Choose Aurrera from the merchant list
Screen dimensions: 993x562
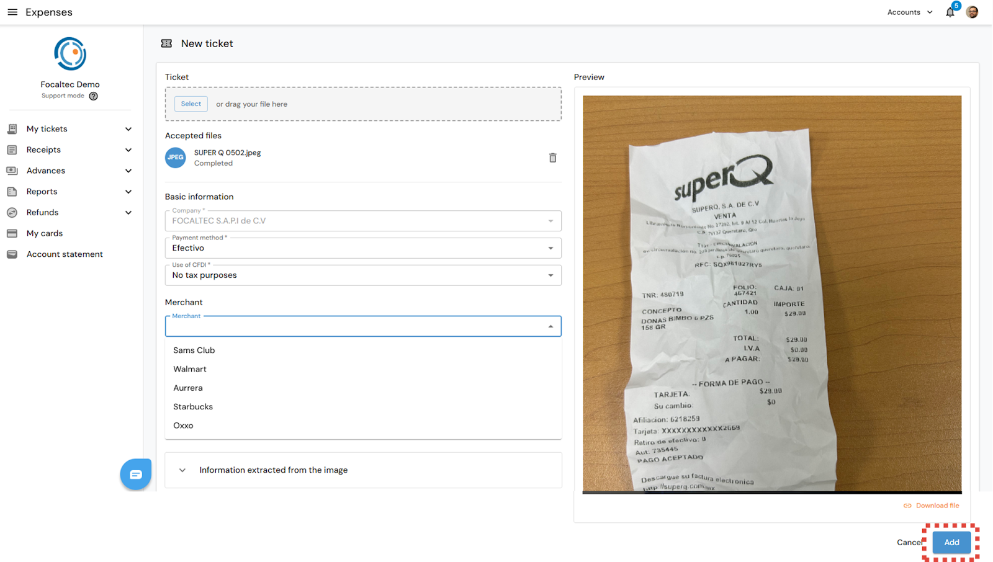click(x=363, y=388)
